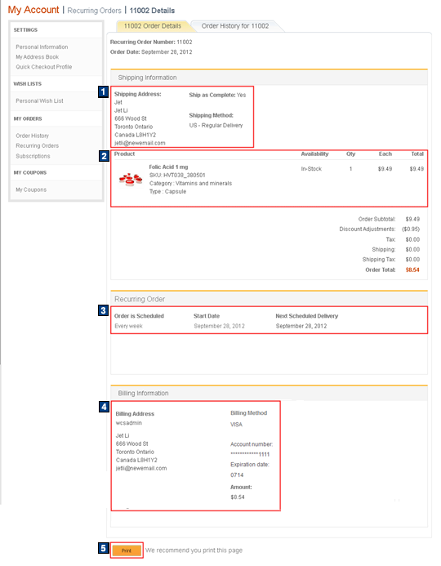Click the masked account number ending 1111

[x=250, y=454]
